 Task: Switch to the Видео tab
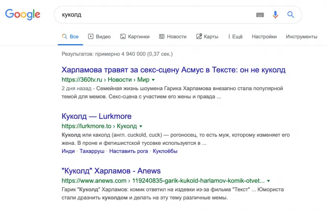(x=99, y=36)
